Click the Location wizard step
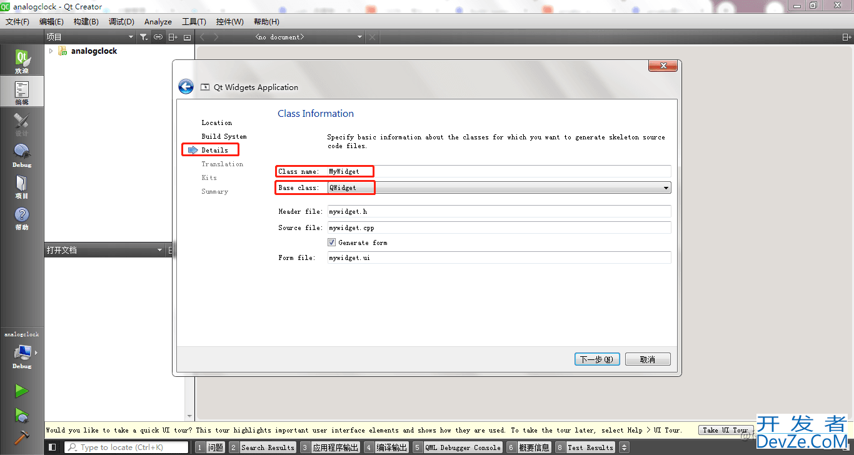854x455 pixels. (x=216, y=122)
